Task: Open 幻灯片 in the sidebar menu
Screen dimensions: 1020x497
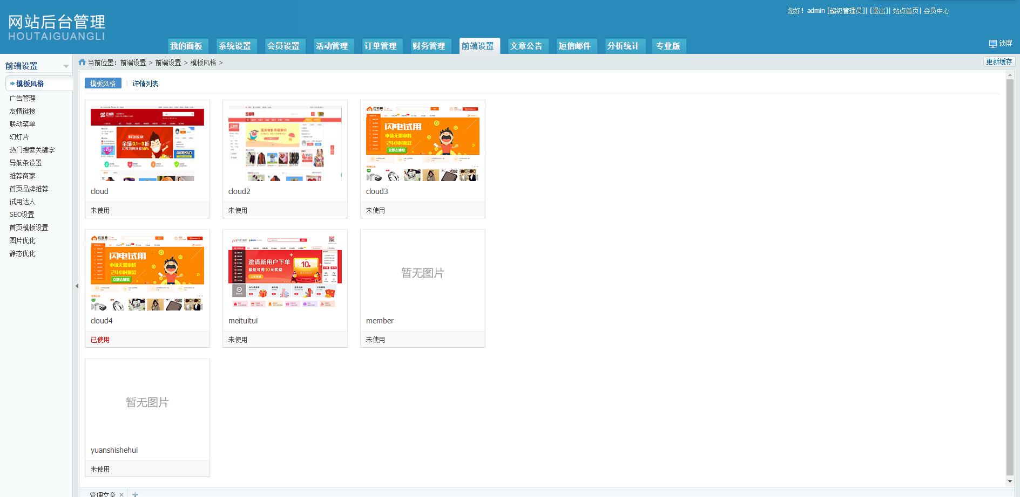Action: [x=19, y=137]
